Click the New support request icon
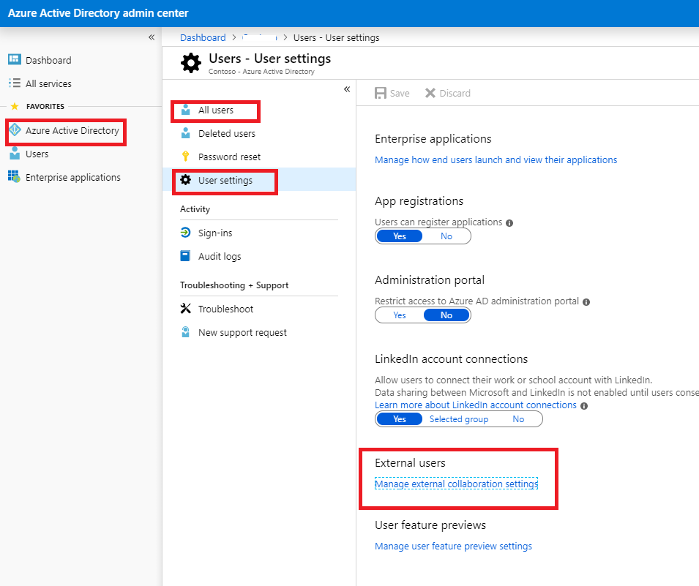 coord(185,332)
